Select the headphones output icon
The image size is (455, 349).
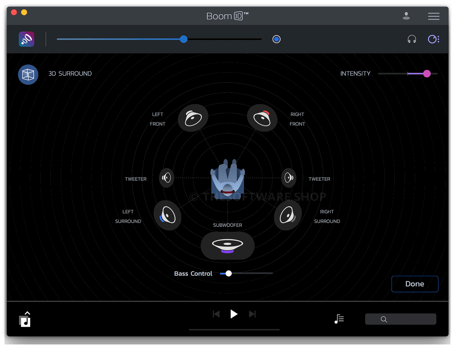(x=412, y=39)
